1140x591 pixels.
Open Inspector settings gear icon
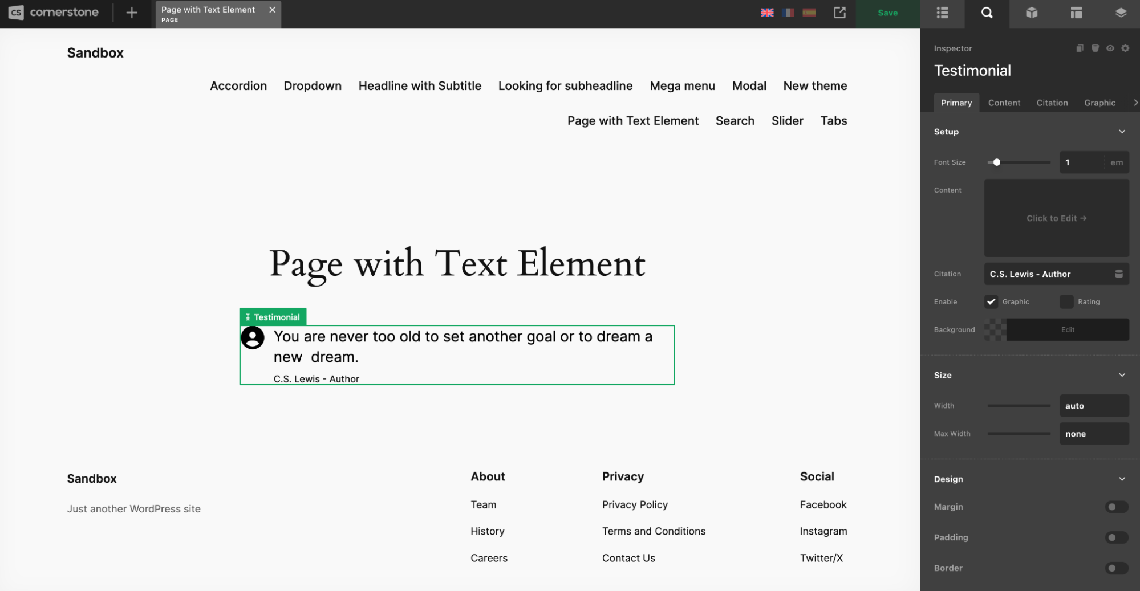click(x=1125, y=48)
